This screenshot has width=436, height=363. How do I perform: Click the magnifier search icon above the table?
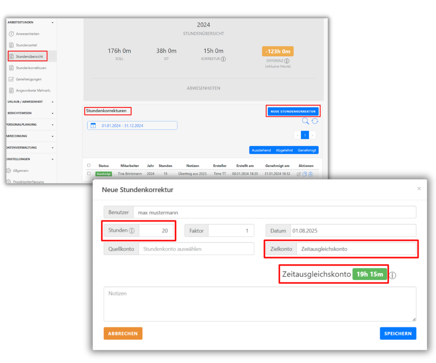306,121
